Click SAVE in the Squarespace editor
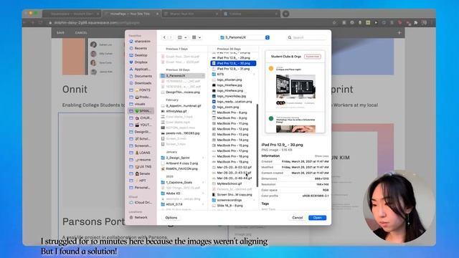This screenshot has width=459, height=258. 60,33
